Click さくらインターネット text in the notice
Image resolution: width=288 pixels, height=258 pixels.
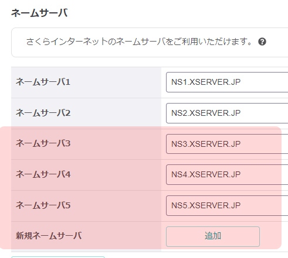(x=67, y=42)
